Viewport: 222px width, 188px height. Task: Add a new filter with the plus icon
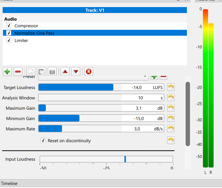pos(7,72)
